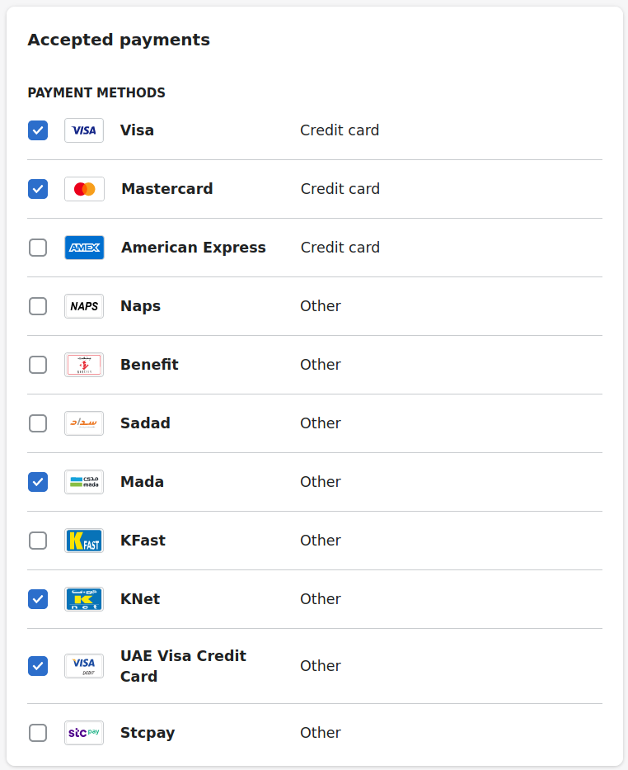Tick the Benefit payment checkbox
Image resolution: width=628 pixels, height=770 pixels.
(38, 365)
